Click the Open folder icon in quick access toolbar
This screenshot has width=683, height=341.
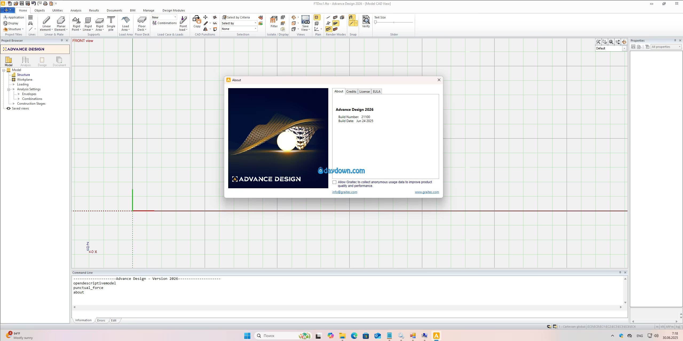[x=16, y=3]
